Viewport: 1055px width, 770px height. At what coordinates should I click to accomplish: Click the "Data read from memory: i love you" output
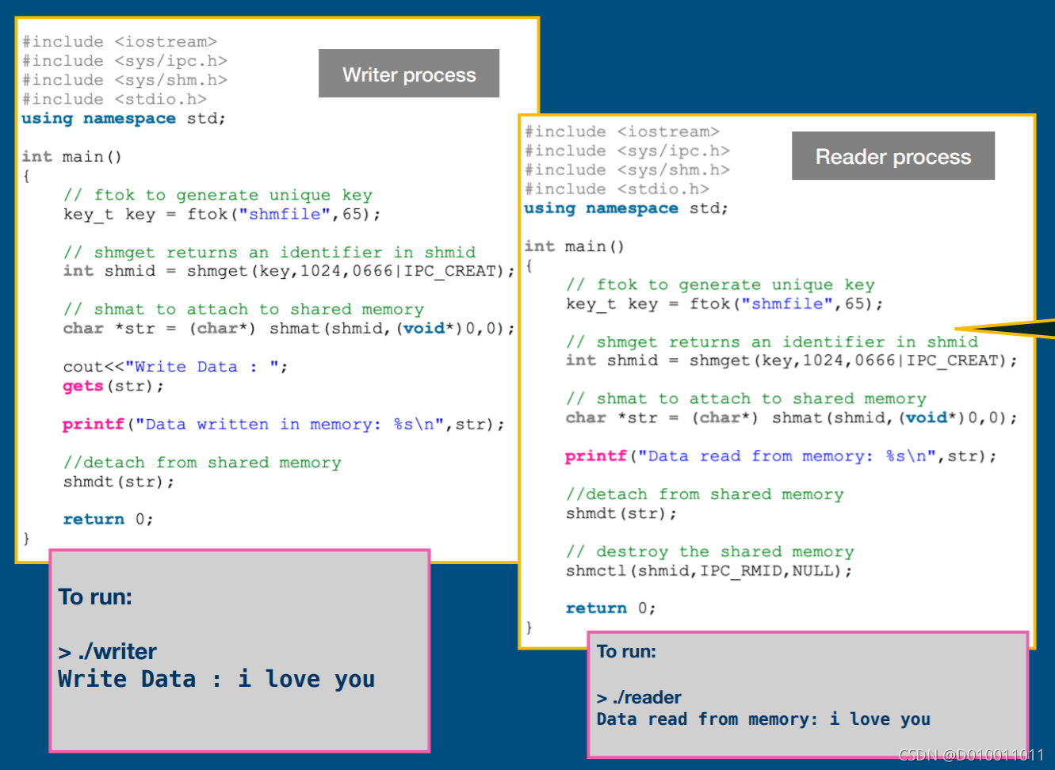(x=764, y=719)
